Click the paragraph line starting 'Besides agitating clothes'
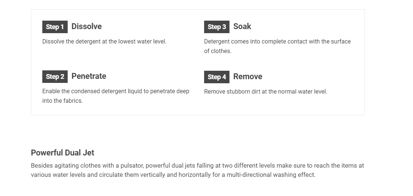The image size is (413, 196). [x=197, y=166]
